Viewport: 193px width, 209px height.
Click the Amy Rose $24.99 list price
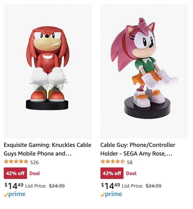click(x=154, y=186)
